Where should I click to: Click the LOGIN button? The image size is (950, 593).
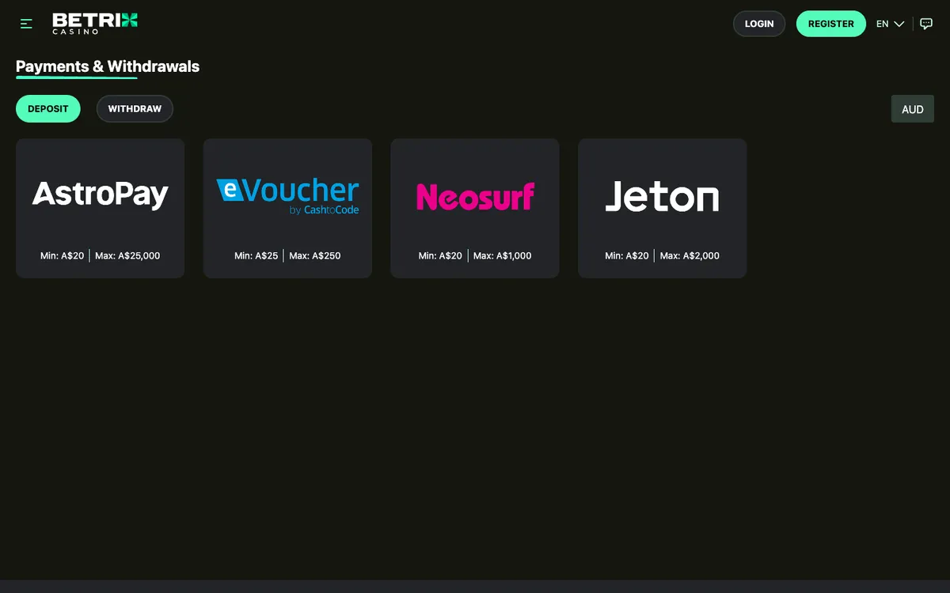click(759, 24)
